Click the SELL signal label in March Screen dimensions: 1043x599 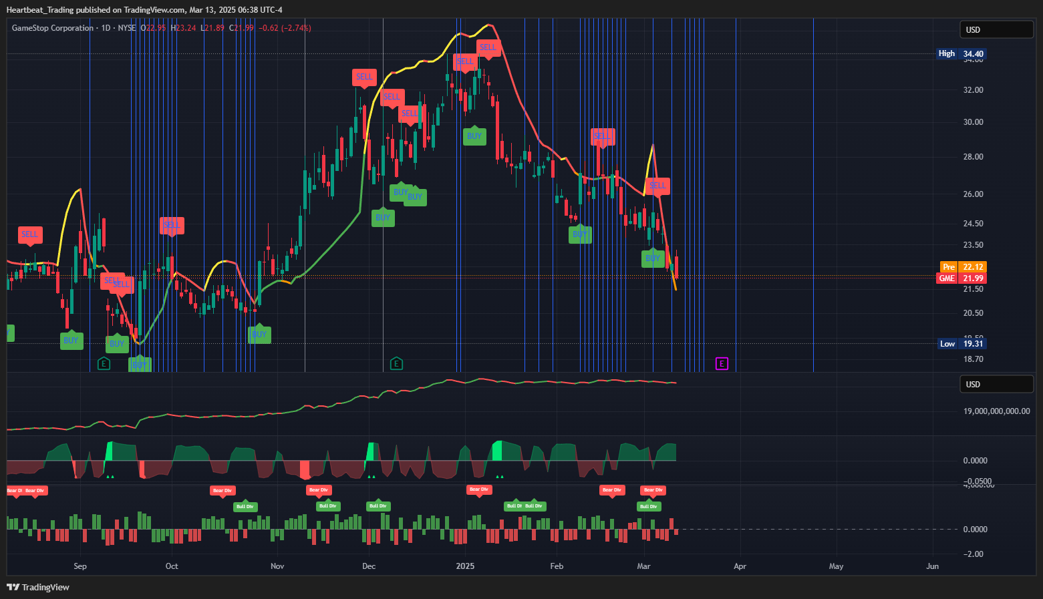(658, 186)
